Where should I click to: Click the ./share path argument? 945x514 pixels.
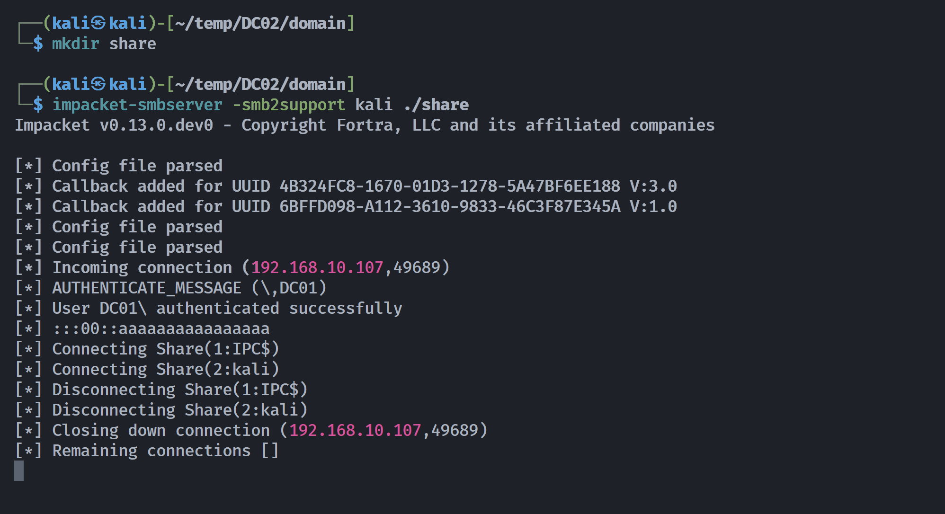coord(436,105)
